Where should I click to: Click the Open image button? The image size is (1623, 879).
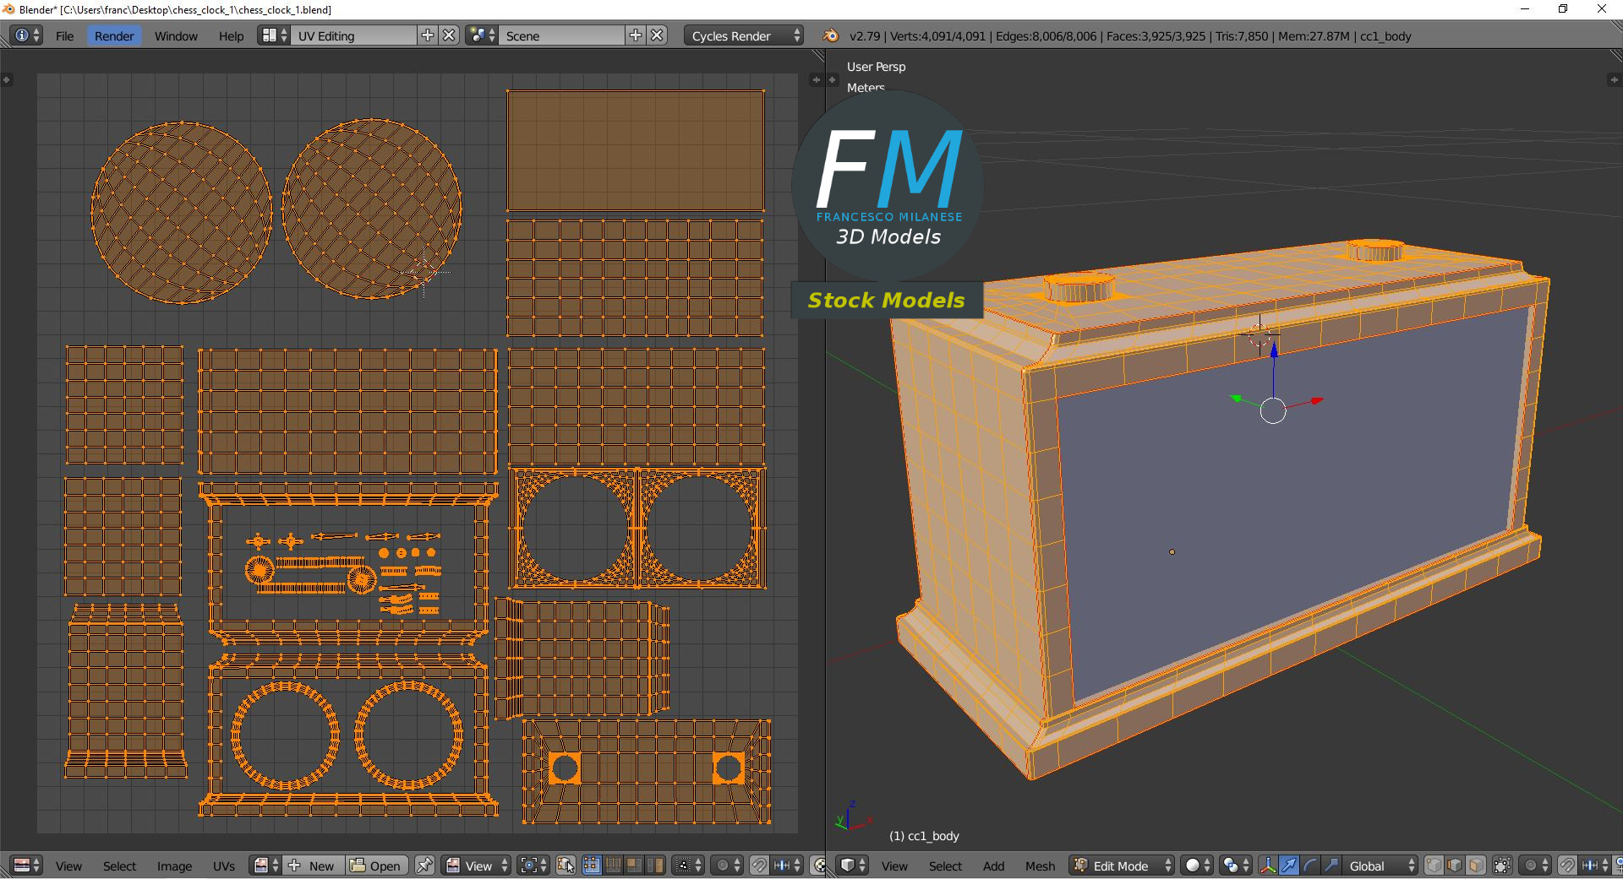[375, 865]
